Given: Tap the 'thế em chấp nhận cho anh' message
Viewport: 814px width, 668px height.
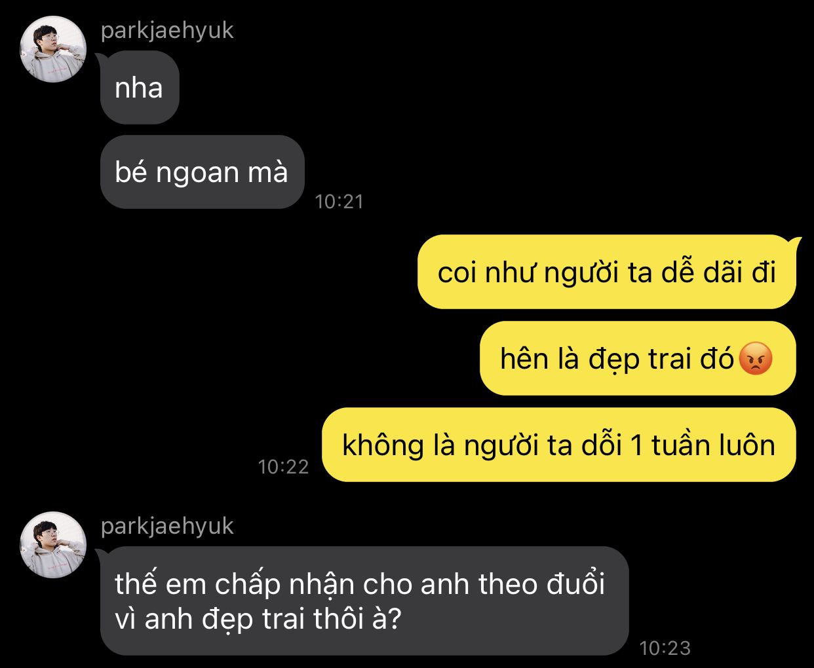Looking at the screenshot, I should click(364, 601).
